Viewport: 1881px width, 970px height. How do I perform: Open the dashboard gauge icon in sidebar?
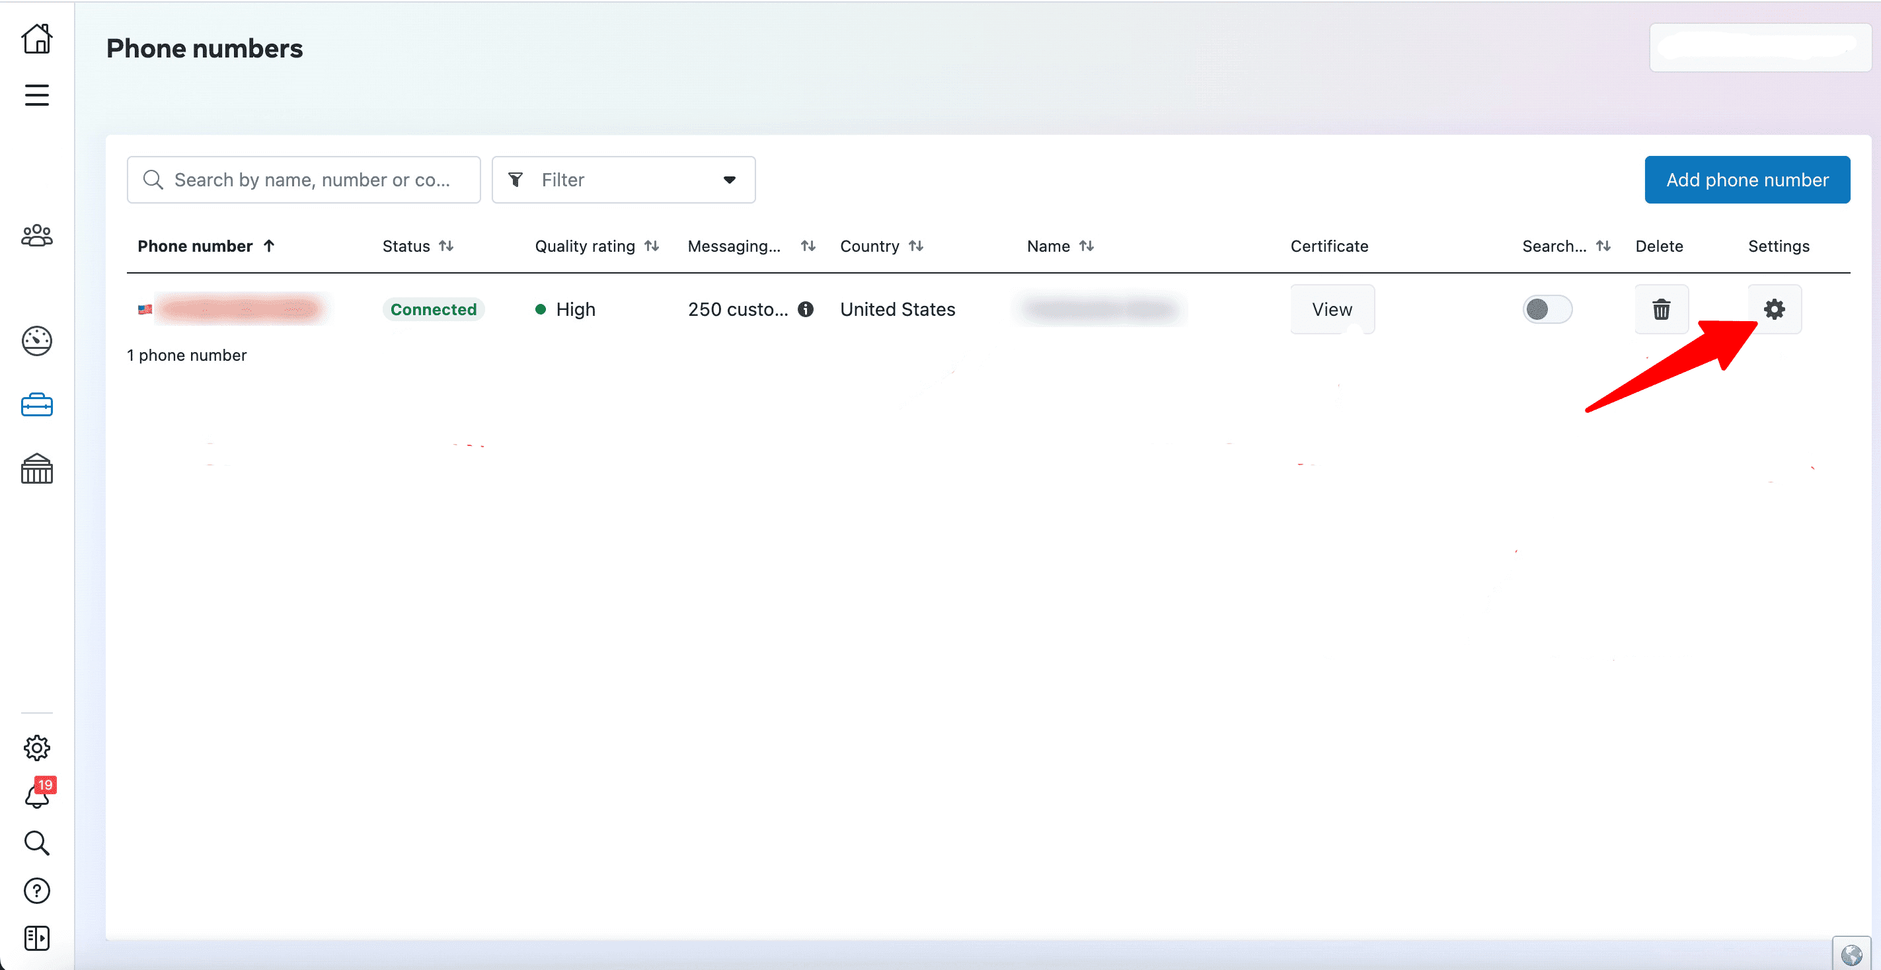click(36, 341)
